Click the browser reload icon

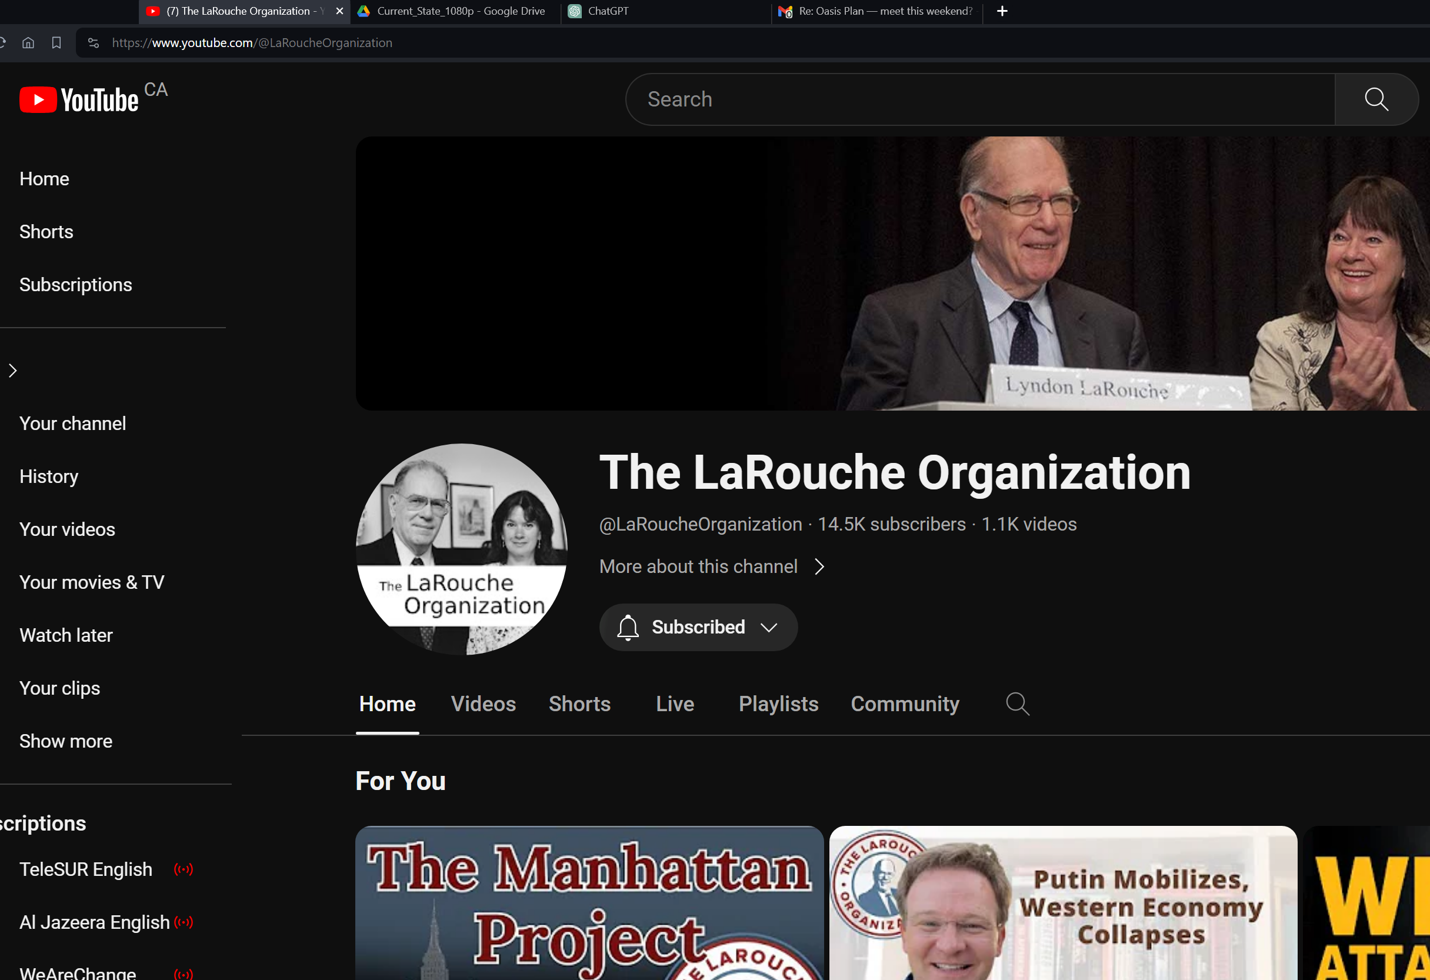pyautogui.click(x=2, y=42)
